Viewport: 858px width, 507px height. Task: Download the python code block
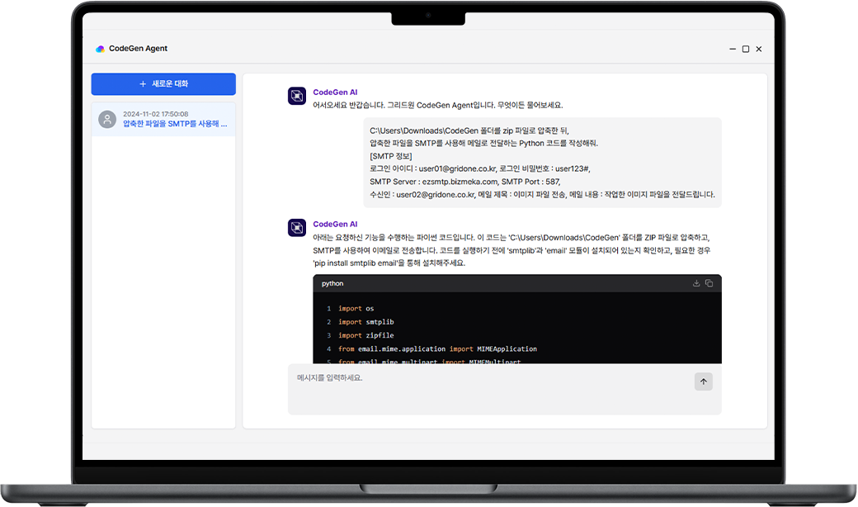[696, 283]
